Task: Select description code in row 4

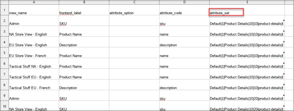Action: (184, 42)
